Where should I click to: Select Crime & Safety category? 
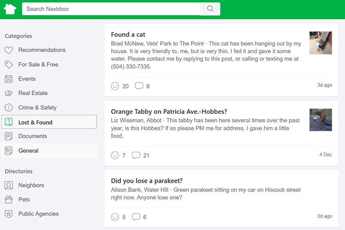(x=37, y=108)
